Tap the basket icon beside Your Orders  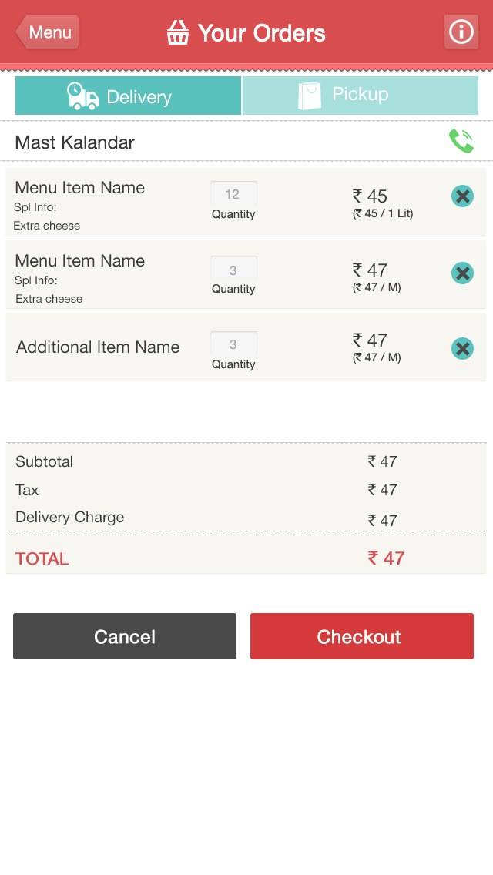tap(178, 33)
